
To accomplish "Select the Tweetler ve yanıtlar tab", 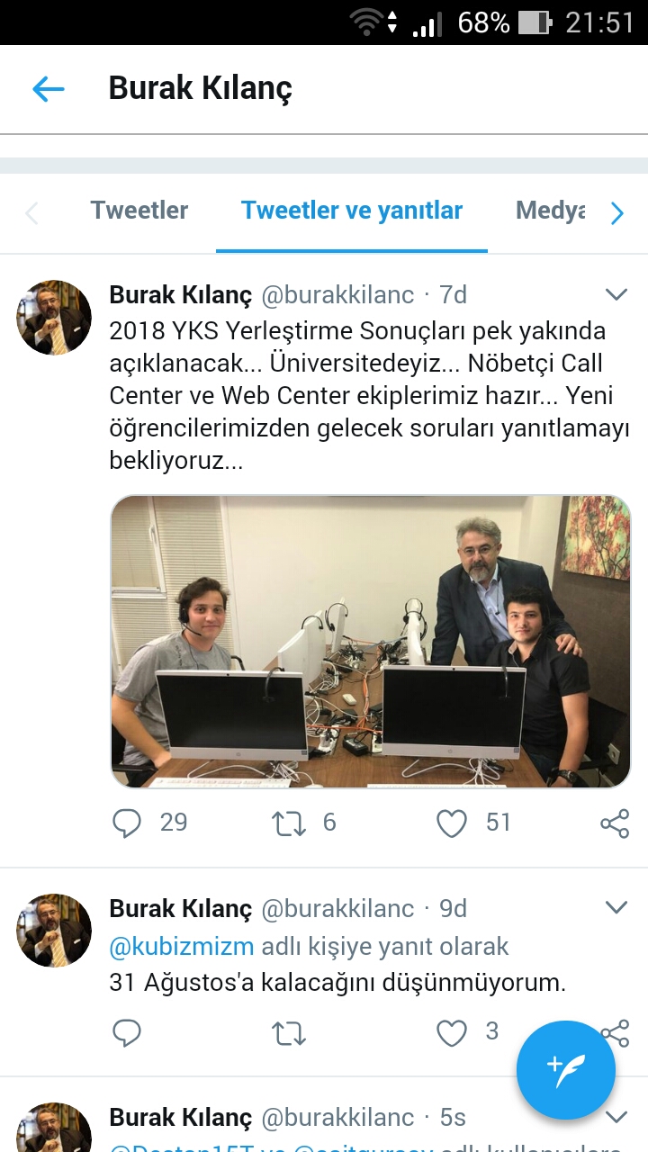I will (352, 211).
